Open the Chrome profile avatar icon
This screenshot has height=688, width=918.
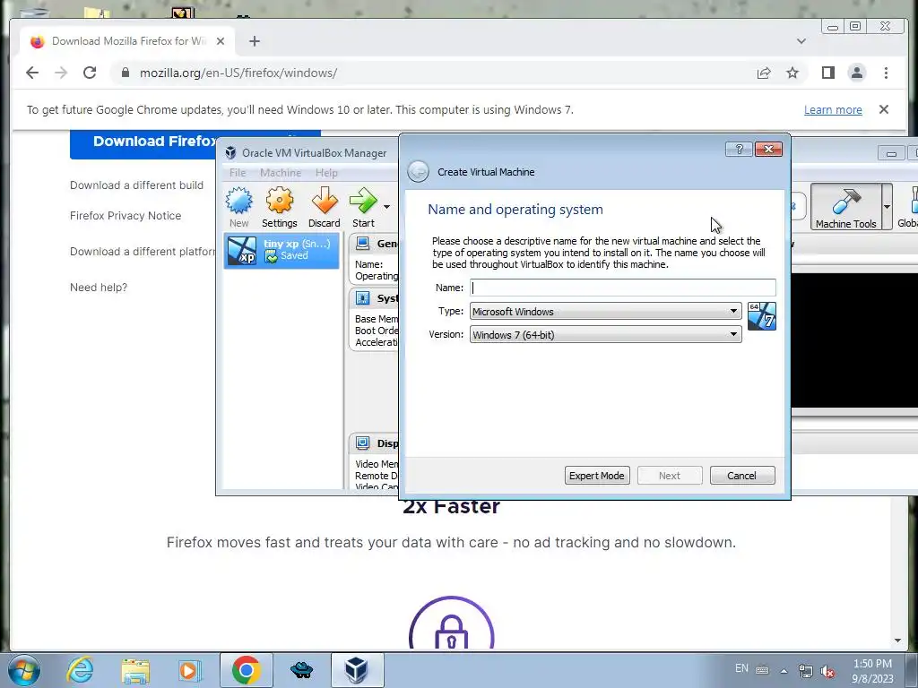point(856,73)
